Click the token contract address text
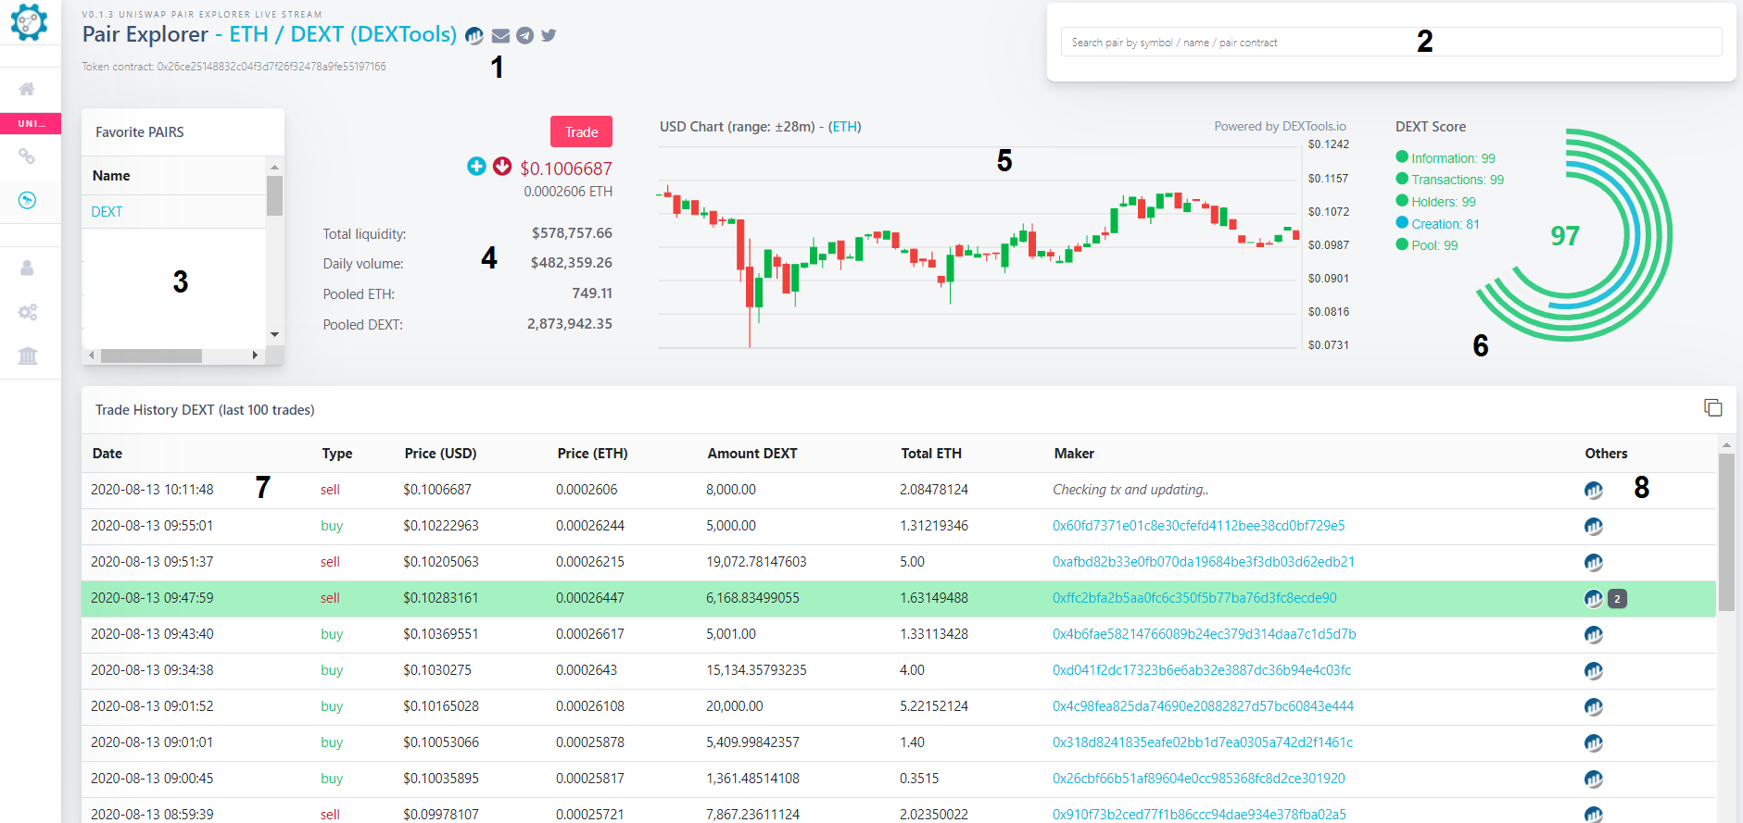The image size is (1743, 823). coord(272,67)
